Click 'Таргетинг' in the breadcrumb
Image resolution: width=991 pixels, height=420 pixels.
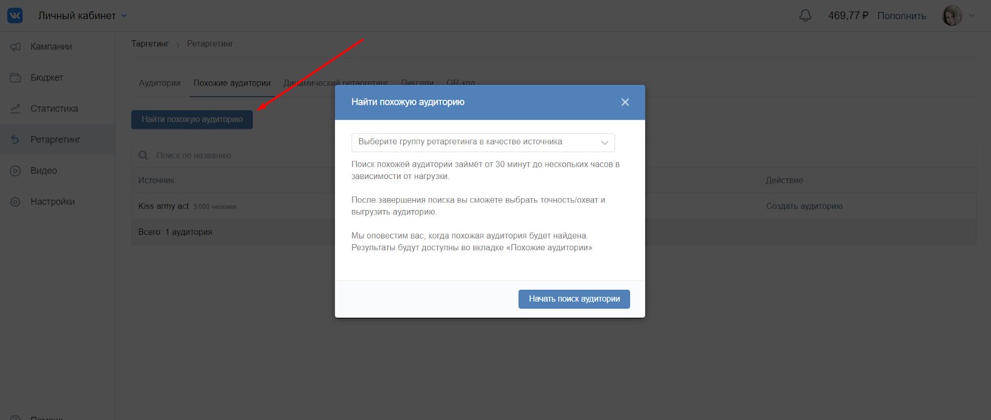[x=150, y=44]
